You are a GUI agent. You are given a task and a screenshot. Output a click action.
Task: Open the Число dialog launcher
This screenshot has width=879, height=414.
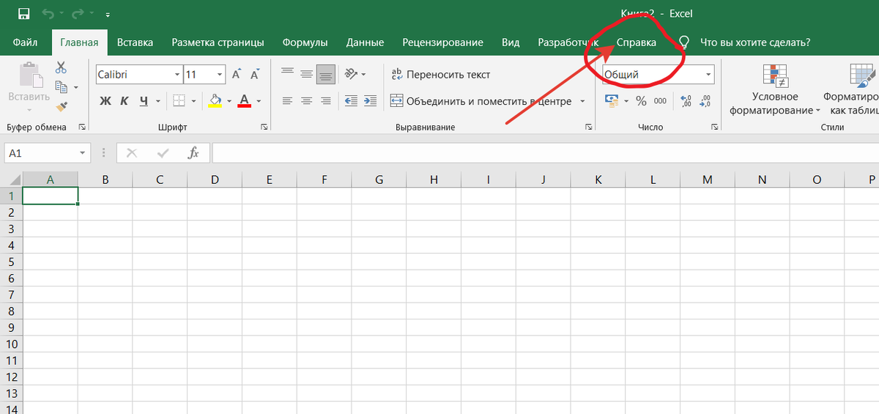715,127
